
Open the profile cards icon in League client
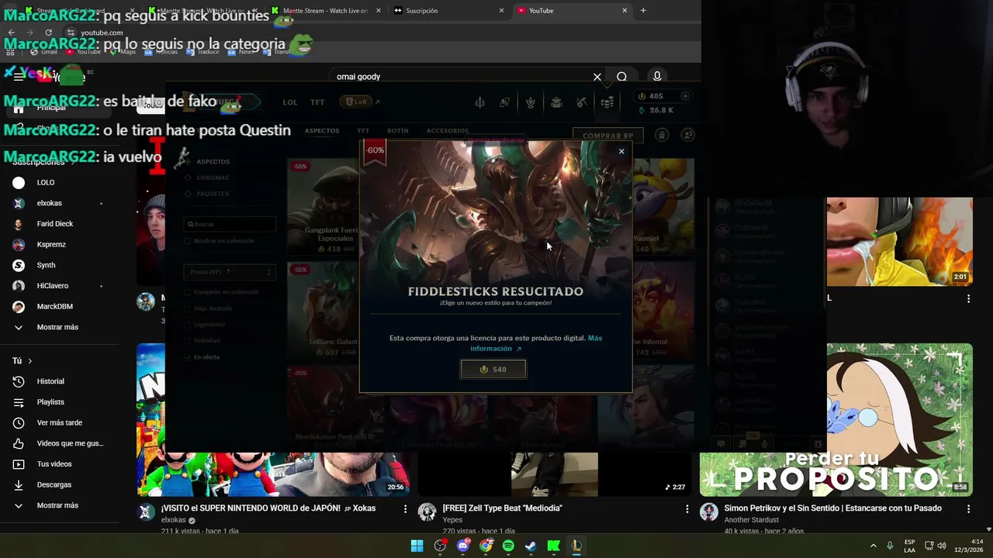click(x=505, y=102)
